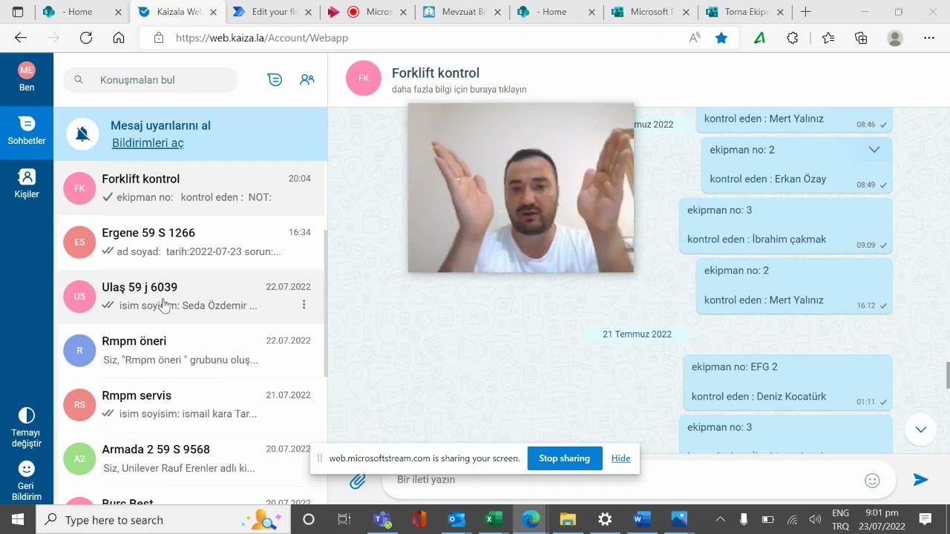Screen dimensions: 950x534
Task: Hide the screen sharing bar
Action: coord(620,458)
